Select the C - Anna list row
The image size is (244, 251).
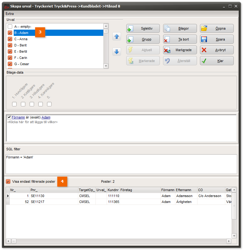point(58,39)
